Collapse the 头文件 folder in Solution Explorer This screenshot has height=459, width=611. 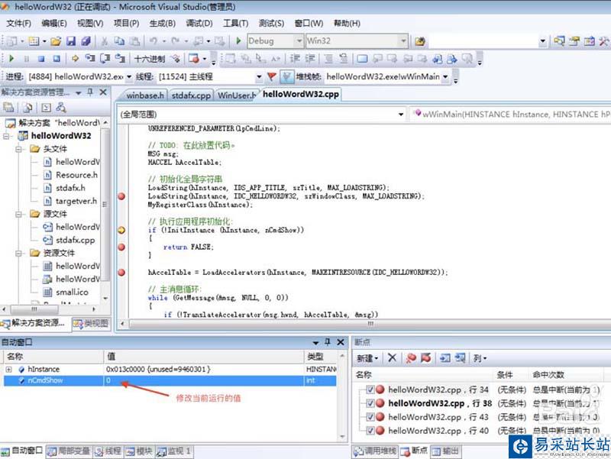(18, 149)
